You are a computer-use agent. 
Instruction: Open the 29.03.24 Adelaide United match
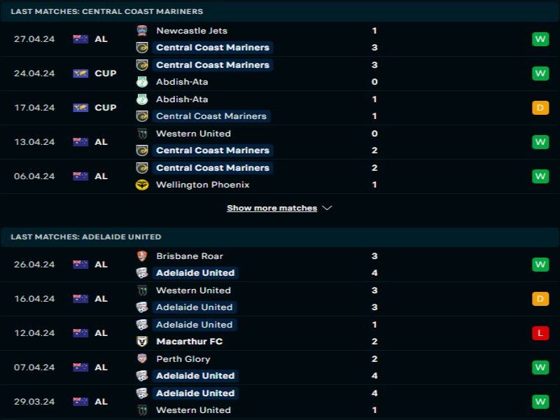[x=280, y=402]
